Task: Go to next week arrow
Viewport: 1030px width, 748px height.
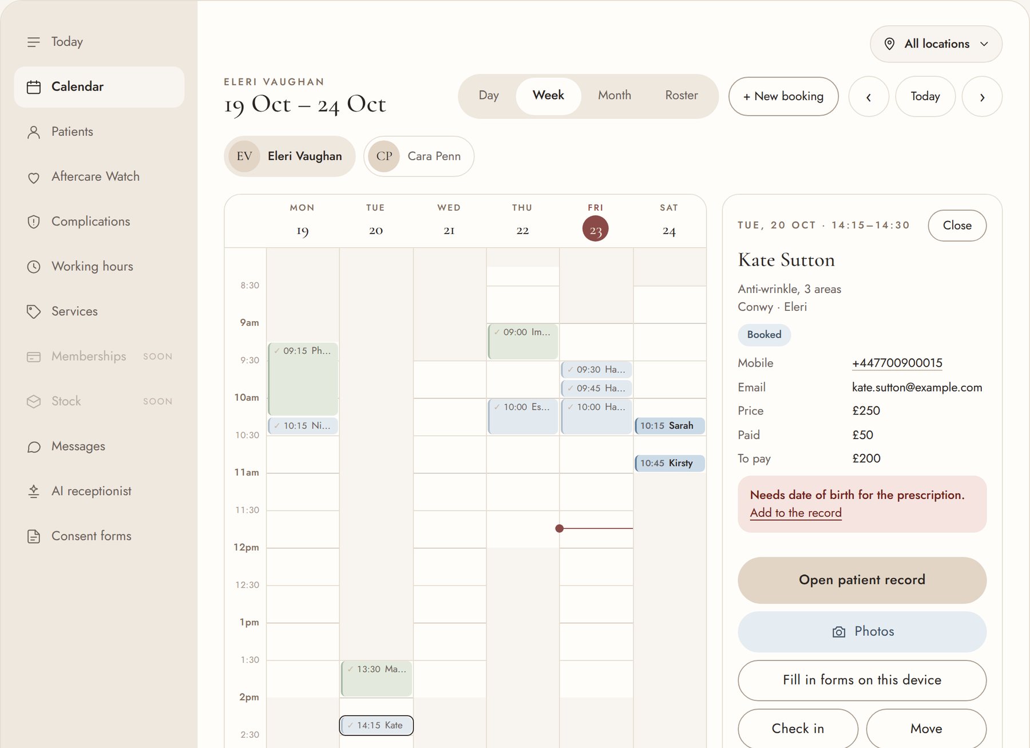Action: (982, 97)
